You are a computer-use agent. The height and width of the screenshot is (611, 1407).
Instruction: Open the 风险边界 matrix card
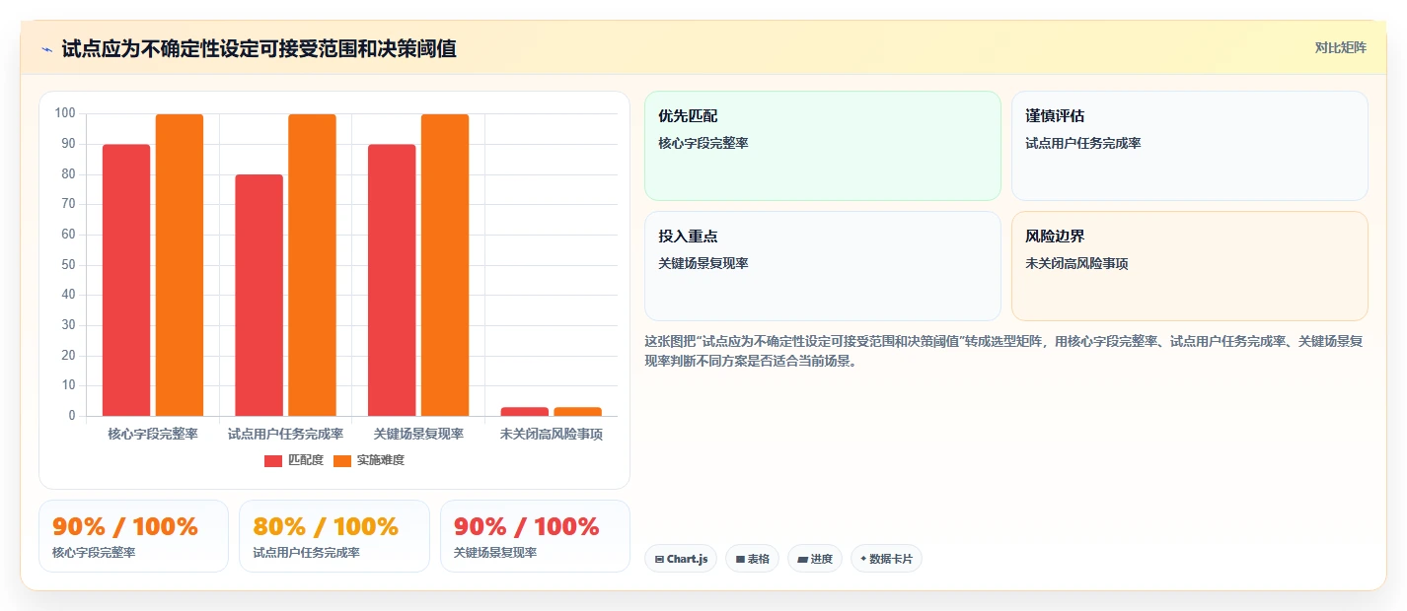click(1190, 266)
